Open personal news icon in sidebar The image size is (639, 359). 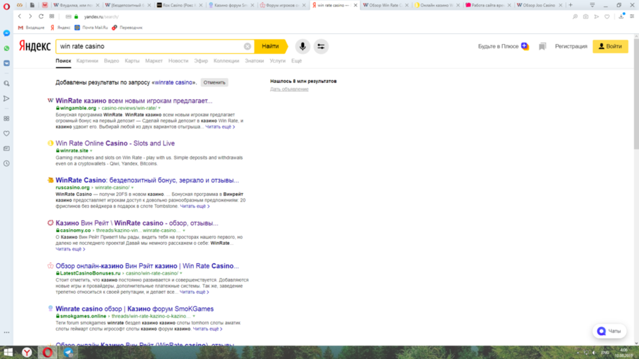pyautogui.click(x=6, y=148)
